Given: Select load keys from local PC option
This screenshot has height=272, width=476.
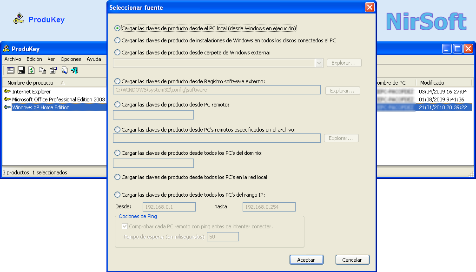Looking at the screenshot, I should coord(117,28).
